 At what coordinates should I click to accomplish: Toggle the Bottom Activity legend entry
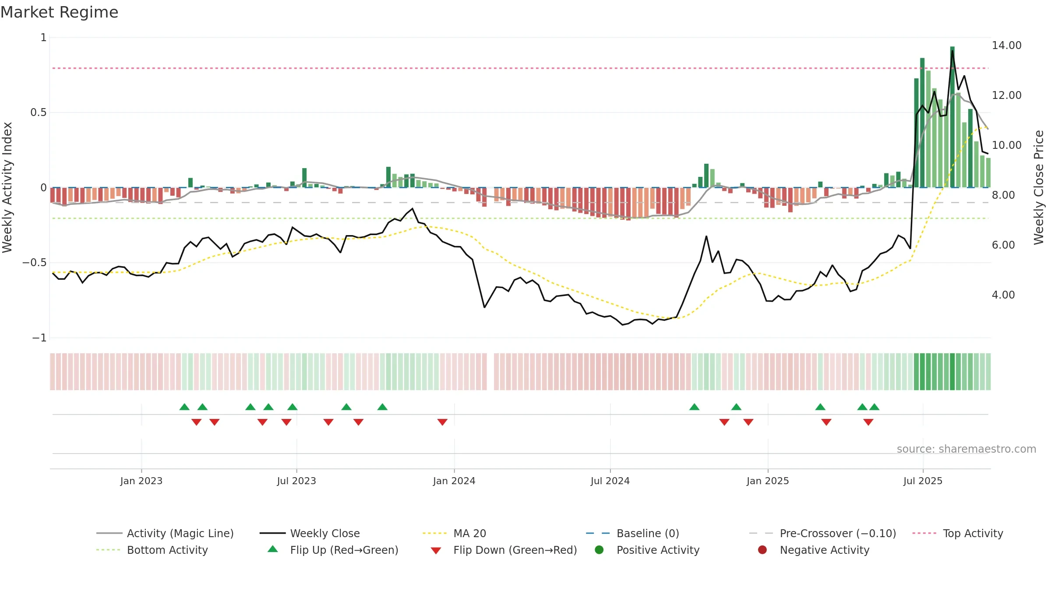pos(152,550)
